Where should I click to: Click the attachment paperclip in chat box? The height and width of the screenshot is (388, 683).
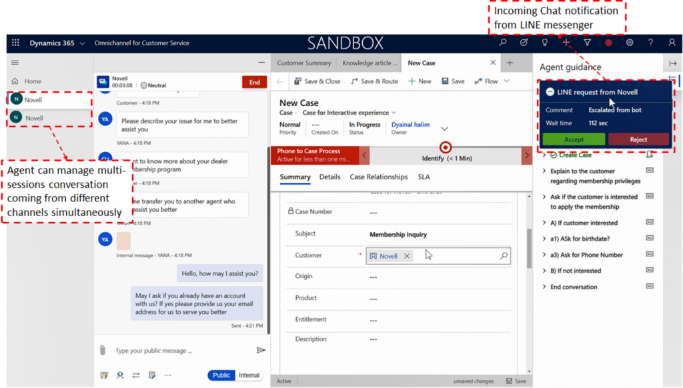coord(103,350)
